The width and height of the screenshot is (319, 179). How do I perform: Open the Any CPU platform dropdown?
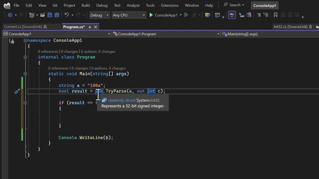point(129,15)
